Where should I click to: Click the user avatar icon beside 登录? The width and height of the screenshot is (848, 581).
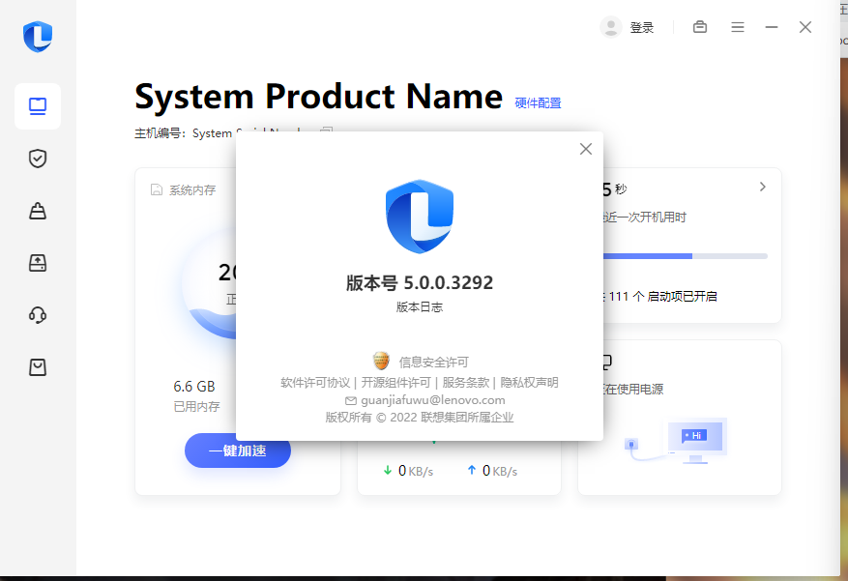tap(611, 27)
